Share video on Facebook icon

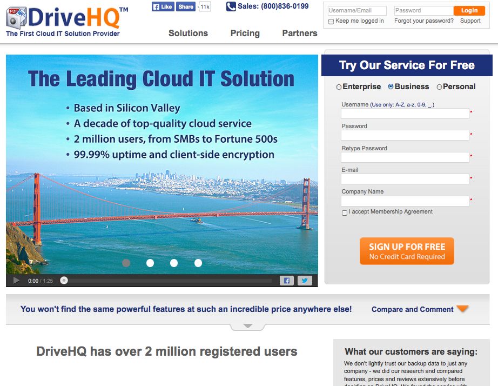click(286, 281)
